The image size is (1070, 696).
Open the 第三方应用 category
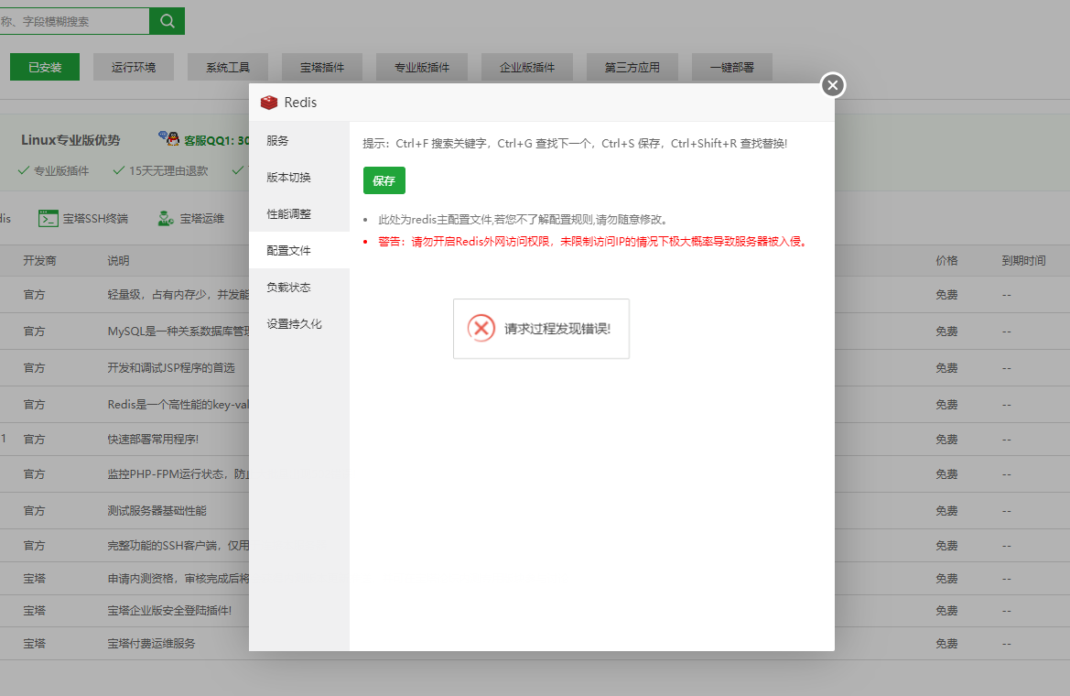pyautogui.click(x=632, y=67)
